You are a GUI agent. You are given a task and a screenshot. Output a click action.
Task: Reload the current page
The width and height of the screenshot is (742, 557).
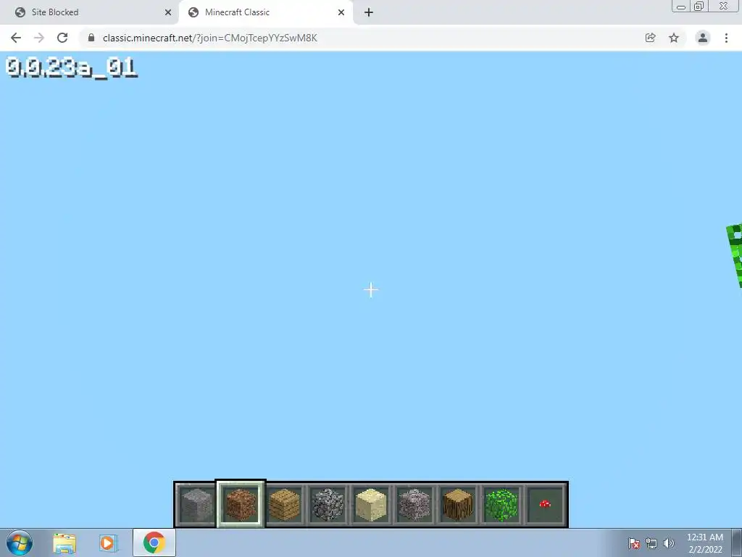click(62, 38)
